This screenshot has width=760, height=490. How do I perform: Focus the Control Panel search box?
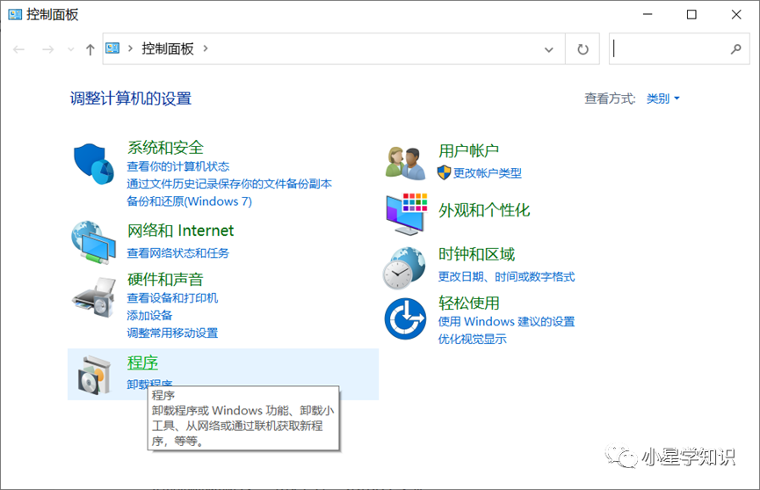[x=678, y=49]
